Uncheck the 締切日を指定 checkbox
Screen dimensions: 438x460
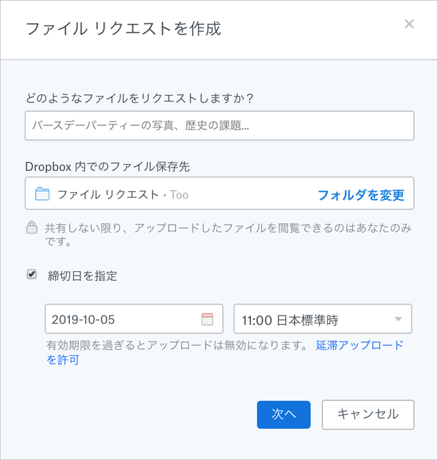point(32,274)
